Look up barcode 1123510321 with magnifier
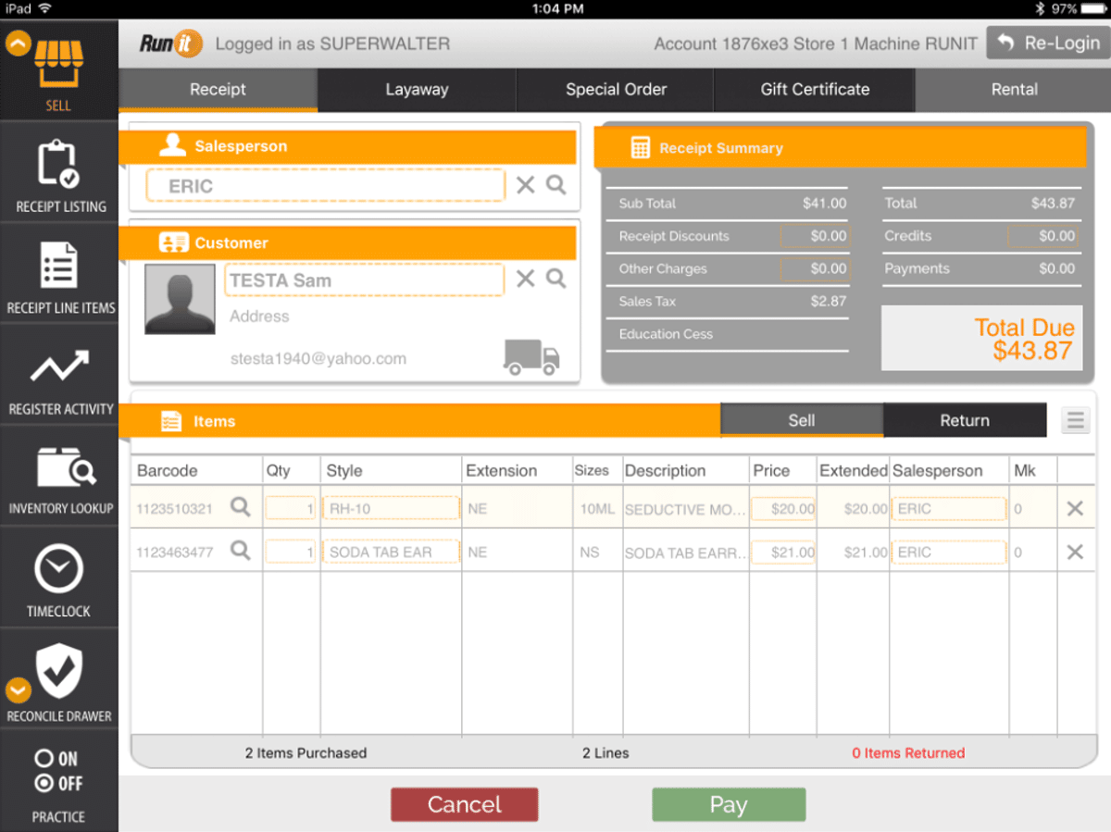 [241, 507]
